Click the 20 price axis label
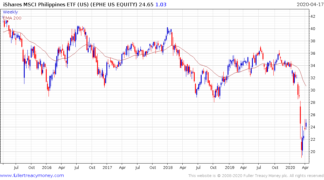 pos(313,152)
